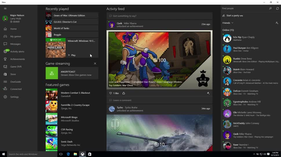The image size is (281, 157).
Task: Open Home in the sidebar
Action: pos(13,29)
